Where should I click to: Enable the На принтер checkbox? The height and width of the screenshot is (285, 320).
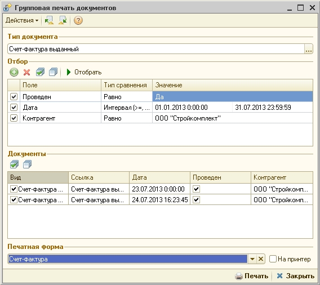tap(273, 259)
